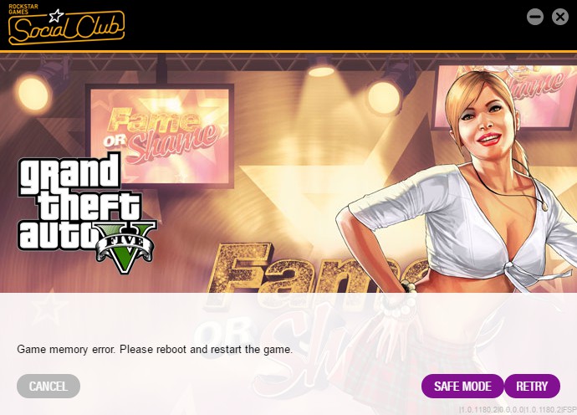Click the star above Social Club lettering

click(x=56, y=15)
